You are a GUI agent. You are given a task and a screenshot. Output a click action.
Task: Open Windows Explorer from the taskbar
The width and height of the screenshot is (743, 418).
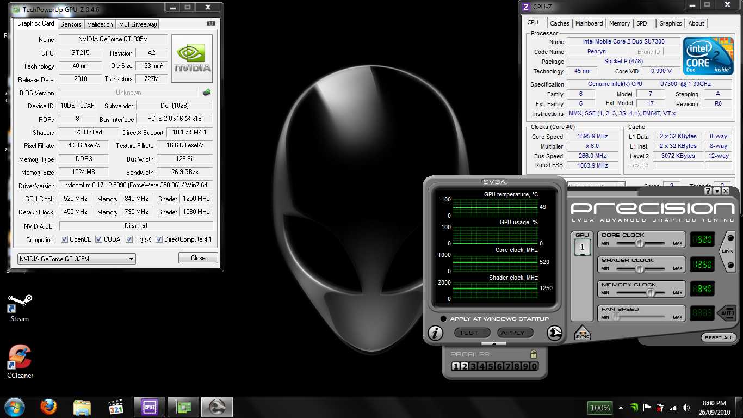(x=82, y=407)
